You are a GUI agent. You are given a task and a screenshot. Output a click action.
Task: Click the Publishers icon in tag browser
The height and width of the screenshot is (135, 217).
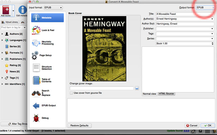(7, 59)
